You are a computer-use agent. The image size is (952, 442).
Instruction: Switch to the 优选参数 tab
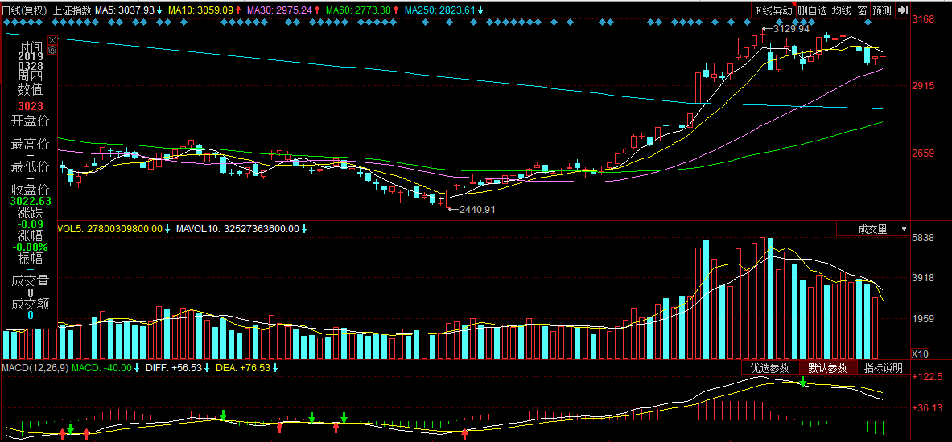pyautogui.click(x=769, y=368)
